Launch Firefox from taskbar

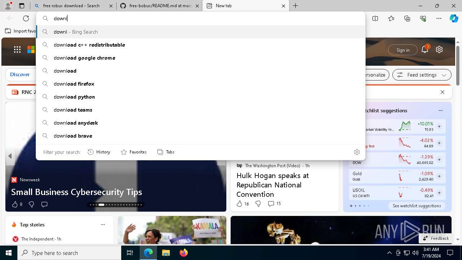point(183,253)
